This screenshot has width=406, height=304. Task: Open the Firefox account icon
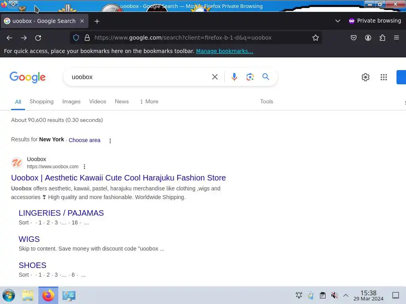click(x=368, y=38)
